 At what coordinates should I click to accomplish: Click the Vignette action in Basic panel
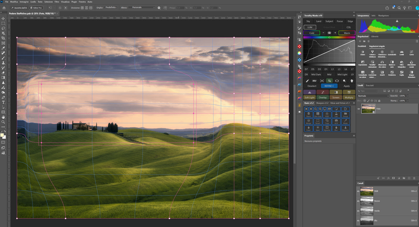(327, 128)
